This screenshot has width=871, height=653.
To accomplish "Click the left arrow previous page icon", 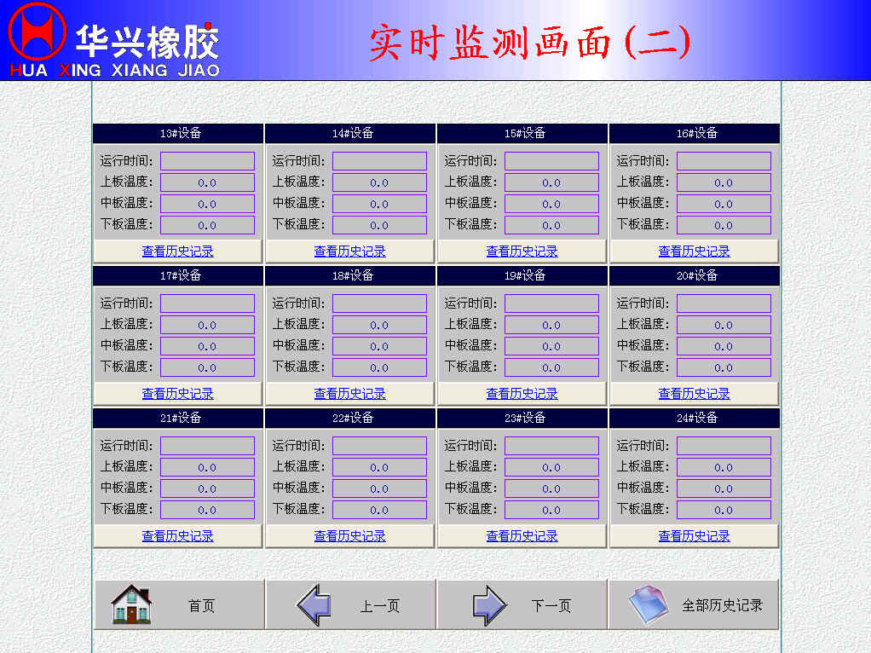I will click(x=314, y=604).
